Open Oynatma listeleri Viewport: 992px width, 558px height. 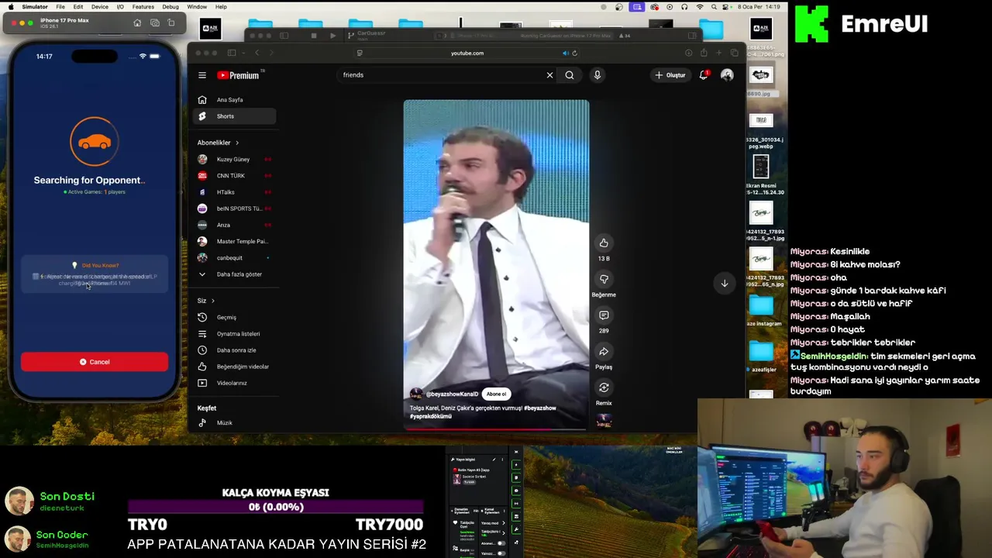click(234, 334)
